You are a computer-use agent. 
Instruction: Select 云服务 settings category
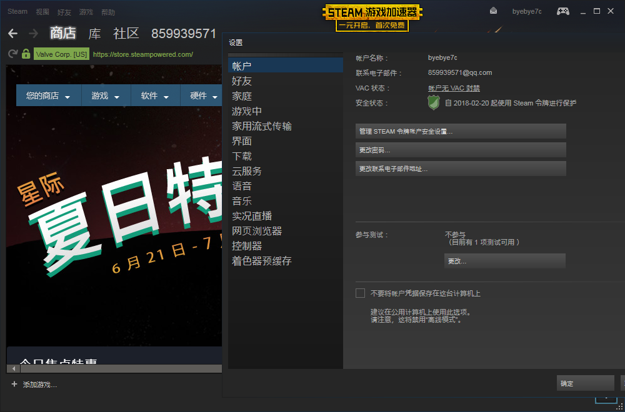pos(286,171)
